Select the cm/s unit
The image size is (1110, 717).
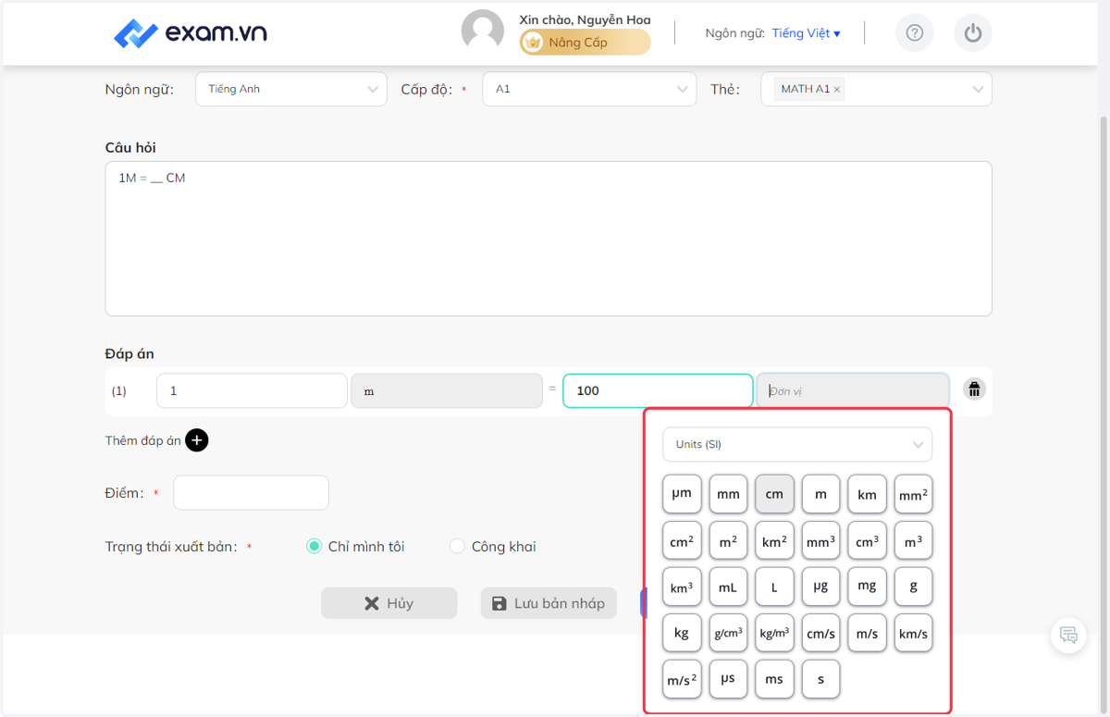[x=820, y=633]
